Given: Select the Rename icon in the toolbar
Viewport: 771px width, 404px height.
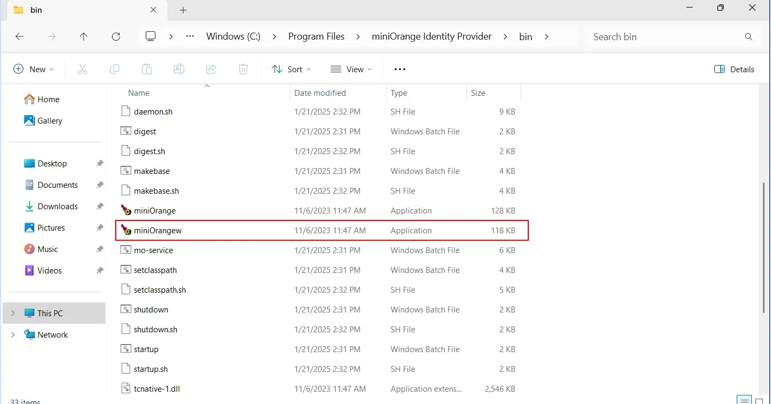Looking at the screenshot, I should point(178,69).
